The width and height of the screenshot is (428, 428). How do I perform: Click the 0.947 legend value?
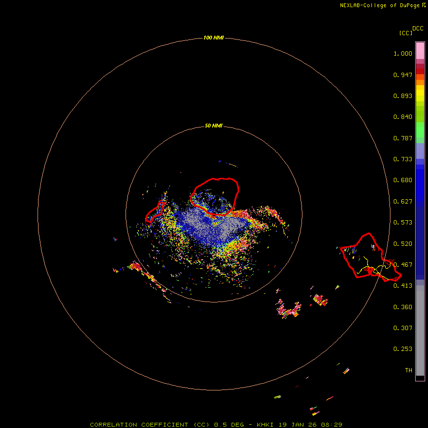[x=403, y=75]
